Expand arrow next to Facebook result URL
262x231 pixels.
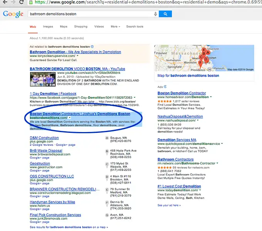click(134, 97)
